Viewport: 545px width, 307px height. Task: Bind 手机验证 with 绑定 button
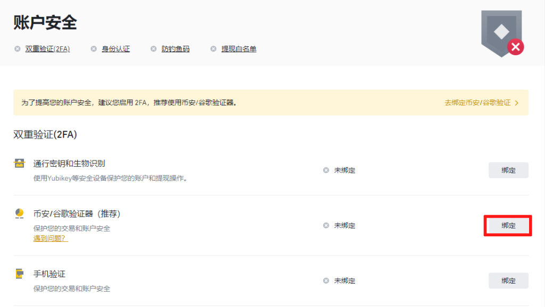pyautogui.click(x=508, y=280)
